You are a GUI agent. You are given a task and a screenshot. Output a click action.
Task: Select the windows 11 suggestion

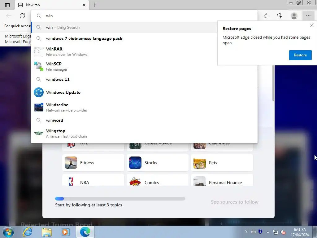point(144,79)
